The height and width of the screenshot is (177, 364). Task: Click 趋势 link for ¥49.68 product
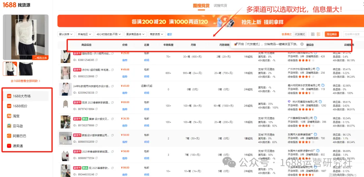tap(125, 76)
